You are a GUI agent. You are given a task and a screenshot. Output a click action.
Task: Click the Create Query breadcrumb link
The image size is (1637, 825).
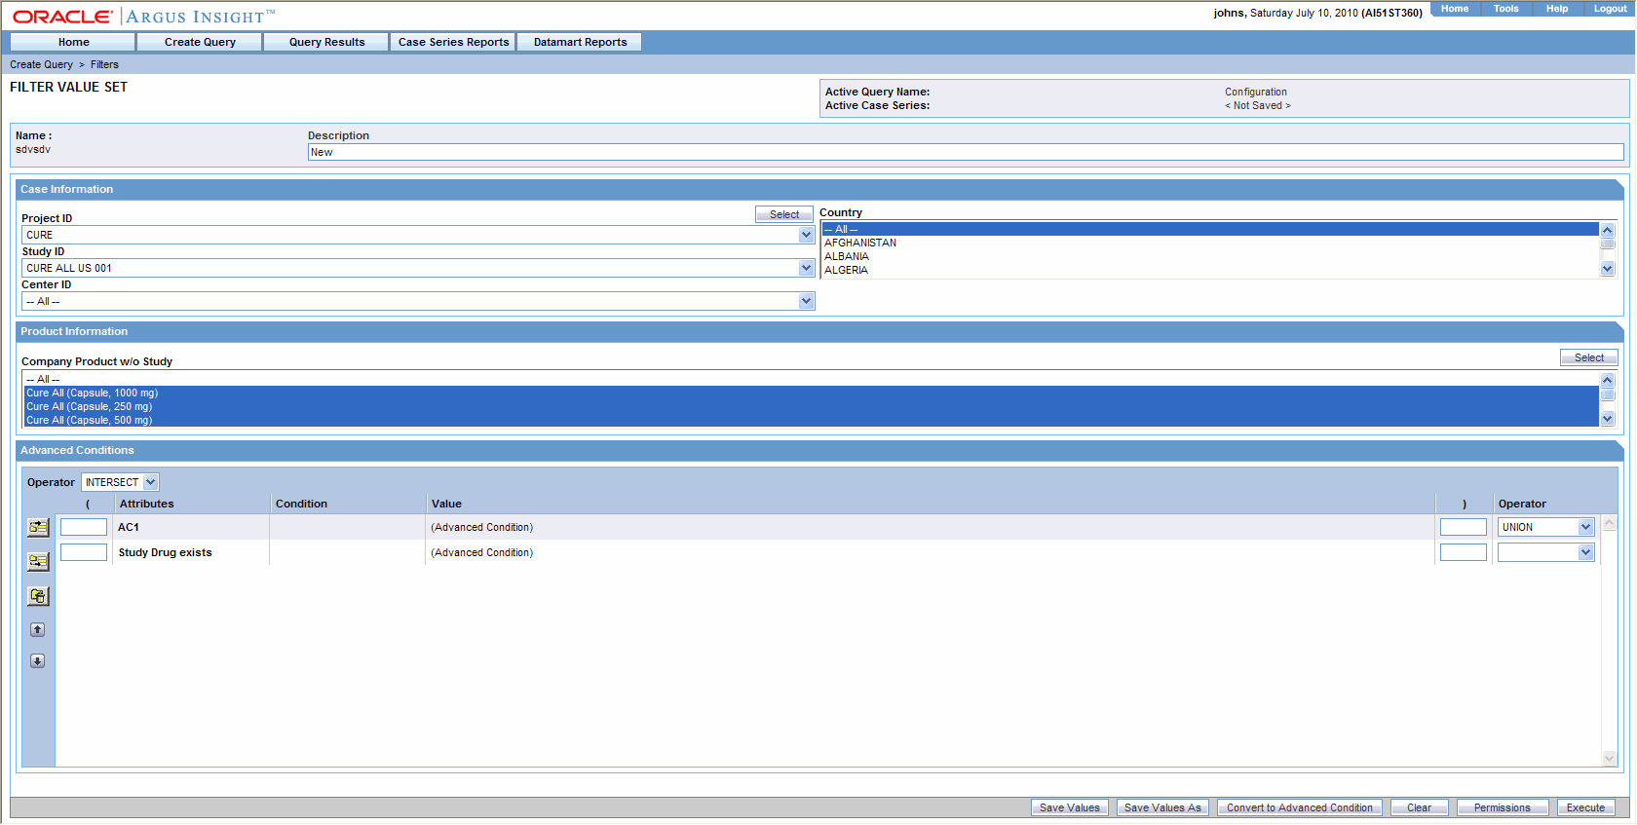41,64
